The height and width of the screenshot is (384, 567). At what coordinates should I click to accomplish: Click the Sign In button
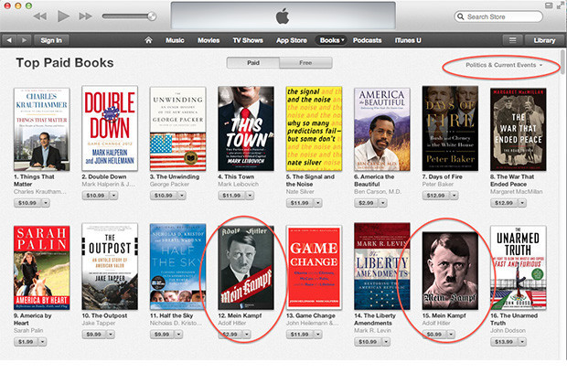point(51,40)
